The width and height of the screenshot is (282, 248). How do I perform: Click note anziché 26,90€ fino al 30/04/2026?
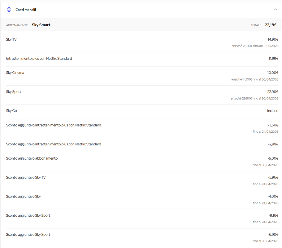[x=254, y=98]
